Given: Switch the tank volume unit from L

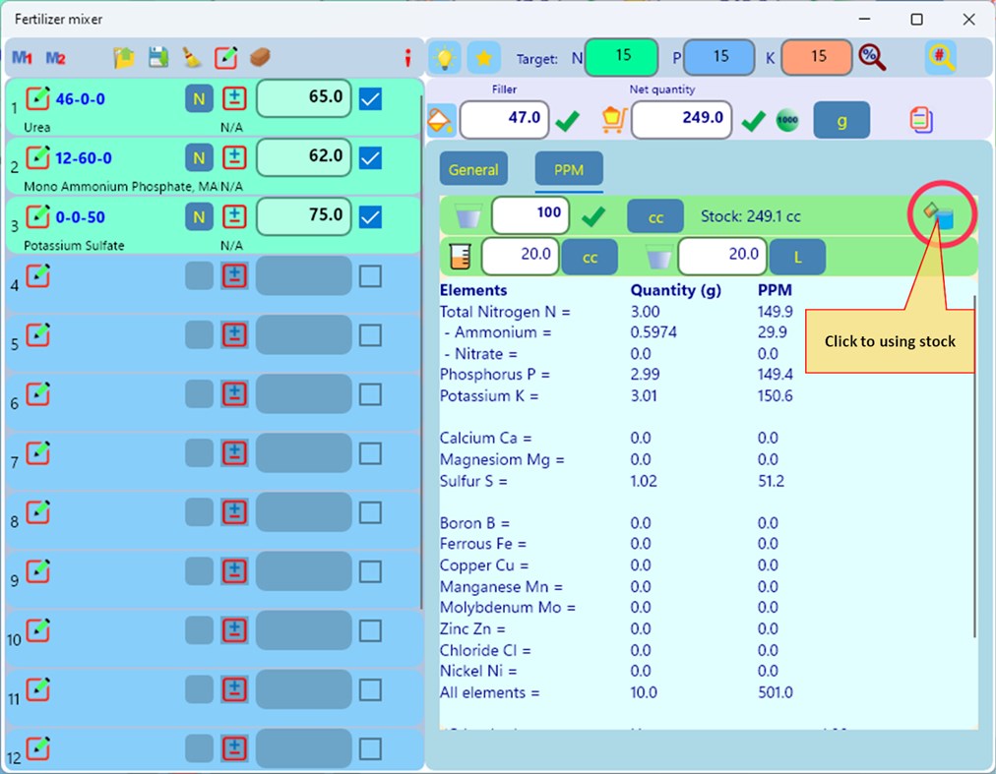Looking at the screenshot, I should [797, 257].
